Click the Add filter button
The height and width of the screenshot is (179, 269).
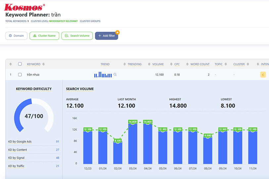click(x=107, y=36)
